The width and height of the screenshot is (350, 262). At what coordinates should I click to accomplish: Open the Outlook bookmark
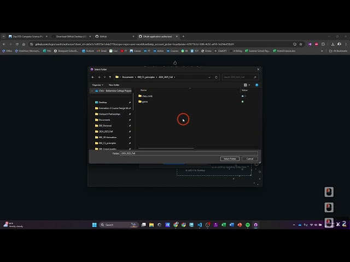[x=88, y=51]
